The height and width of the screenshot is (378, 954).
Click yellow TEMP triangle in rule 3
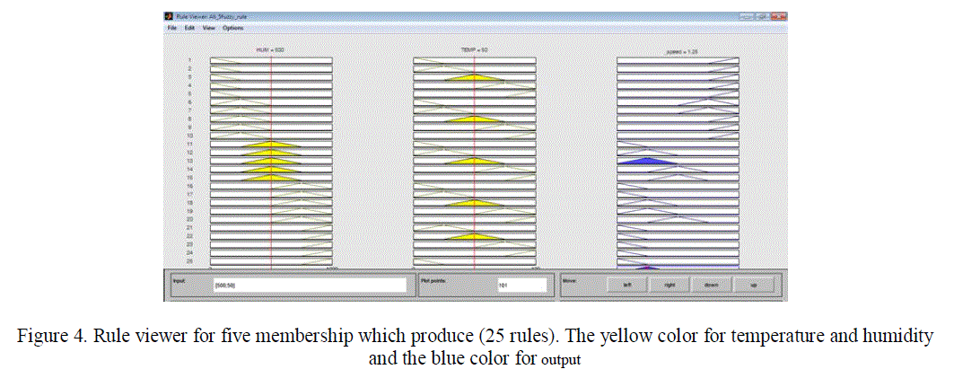[x=475, y=77]
